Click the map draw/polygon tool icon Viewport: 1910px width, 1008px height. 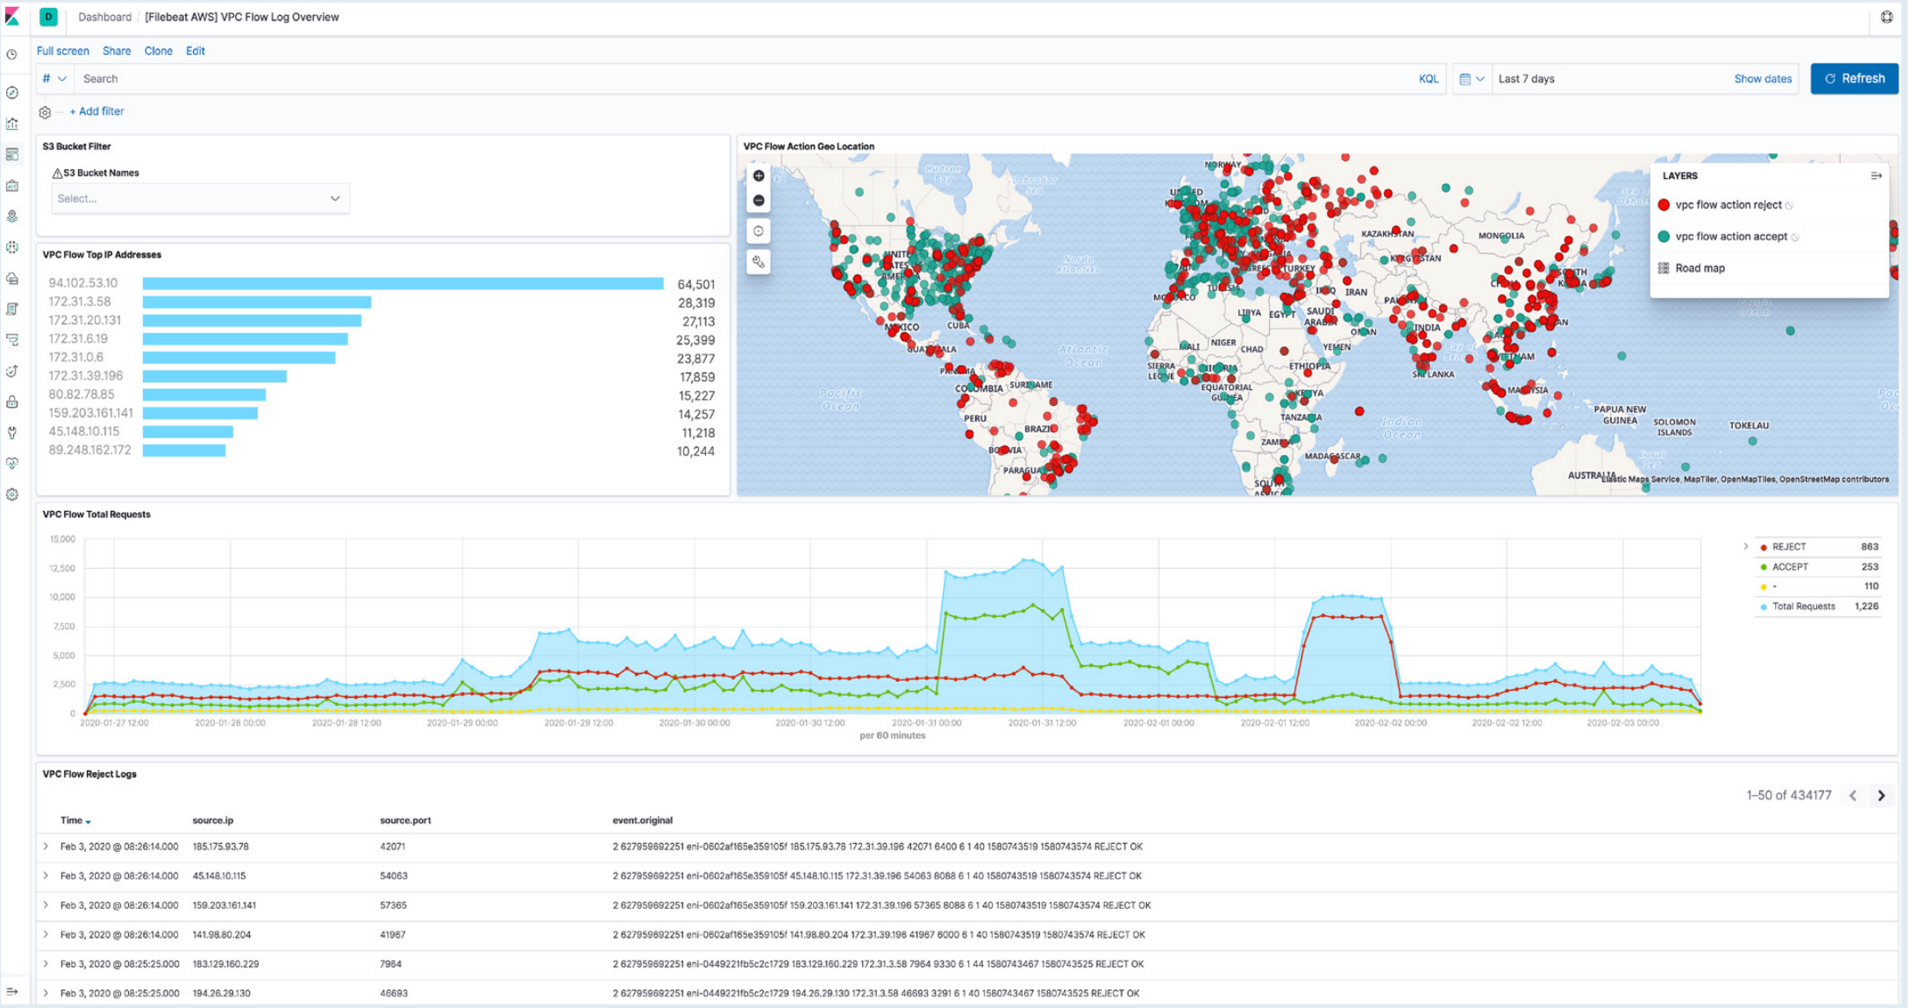coord(758,261)
